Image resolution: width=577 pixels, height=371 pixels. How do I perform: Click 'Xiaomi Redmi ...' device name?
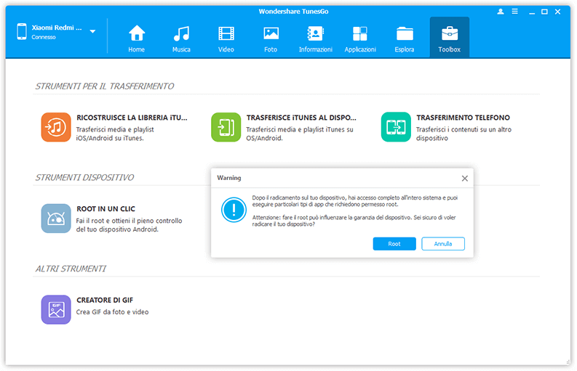tap(57, 28)
